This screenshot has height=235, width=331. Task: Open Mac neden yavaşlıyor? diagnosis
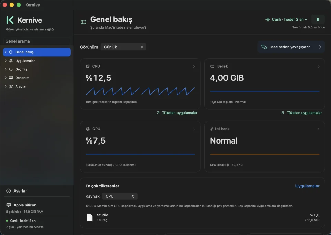click(x=291, y=47)
